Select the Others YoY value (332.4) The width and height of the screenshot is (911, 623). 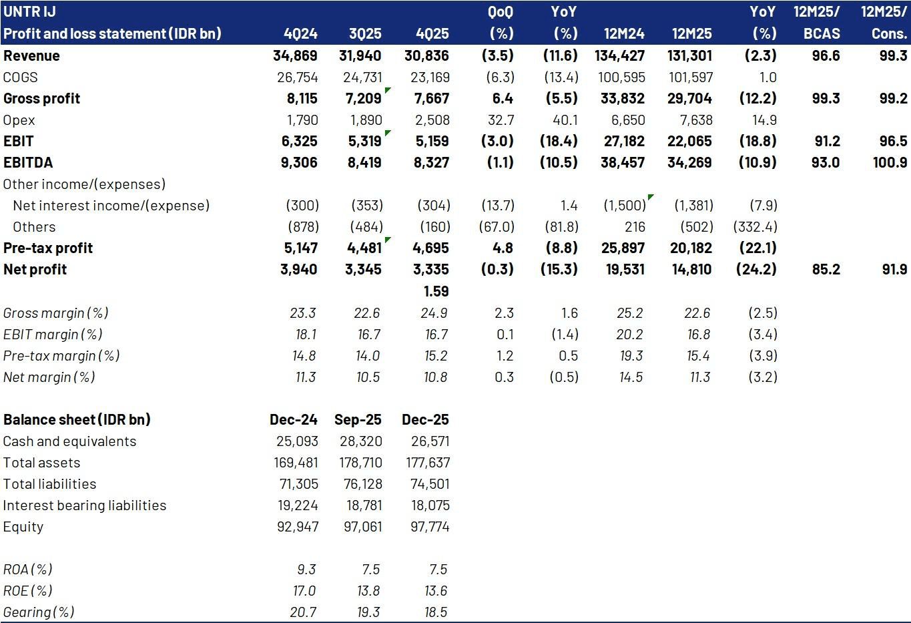point(755,227)
